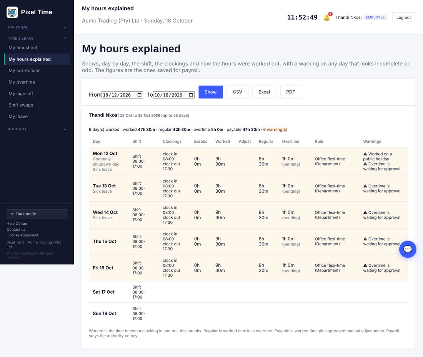Export hours as PDF
This screenshot has height=357, width=423.
coord(290,92)
